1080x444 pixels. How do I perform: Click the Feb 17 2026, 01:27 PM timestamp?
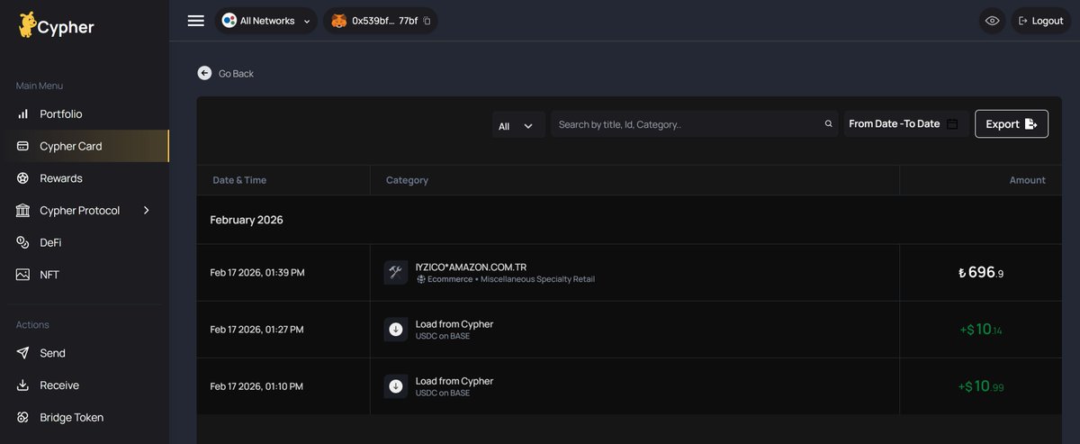(257, 330)
